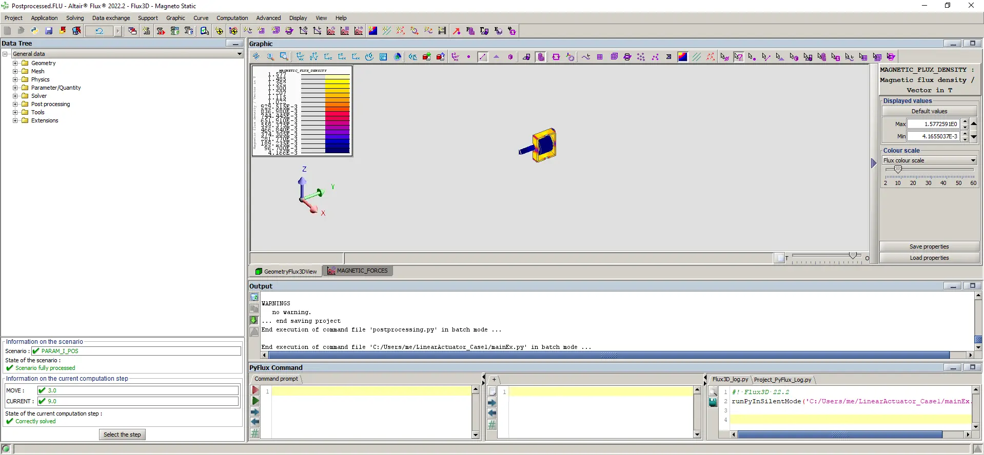Toggle the line display button in Graphic toolbar
984x455 pixels.
point(482,57)
